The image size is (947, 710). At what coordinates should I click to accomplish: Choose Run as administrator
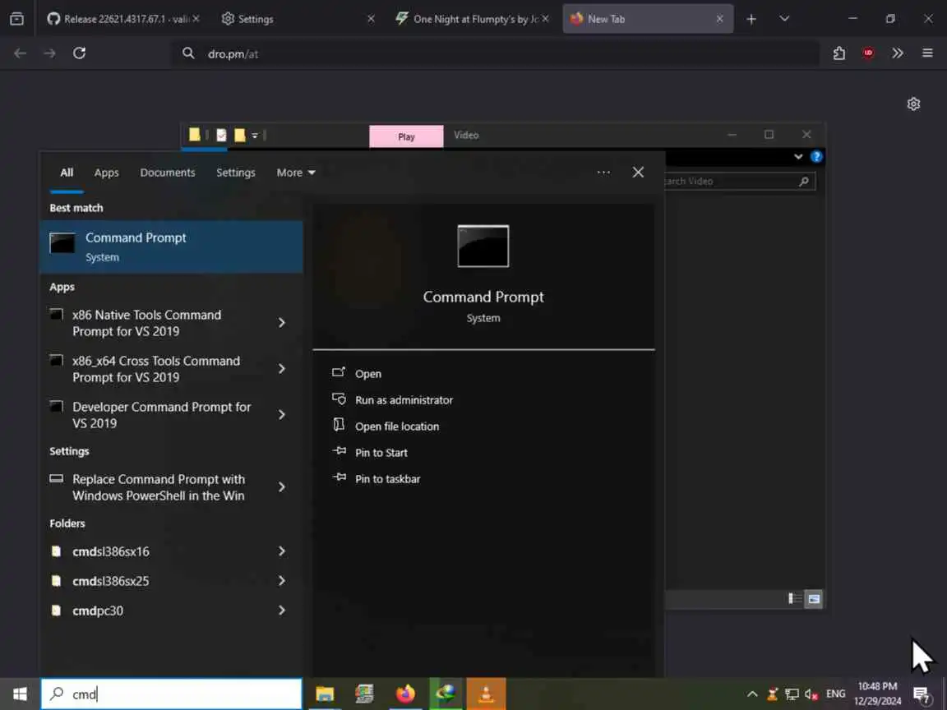click(x=404, y=399)
